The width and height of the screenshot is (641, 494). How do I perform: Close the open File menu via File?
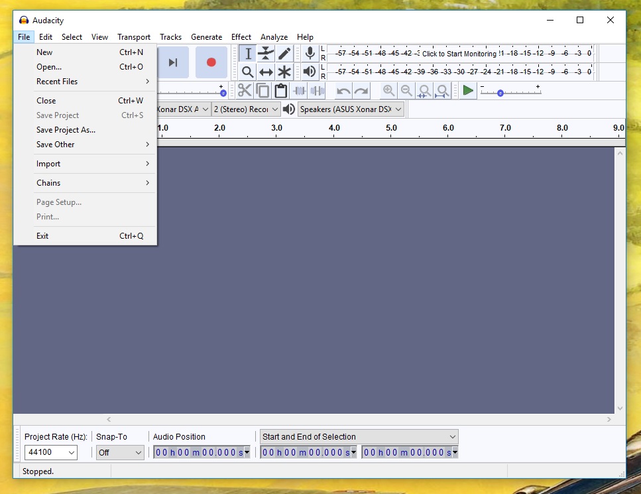[x=24, y=37]
